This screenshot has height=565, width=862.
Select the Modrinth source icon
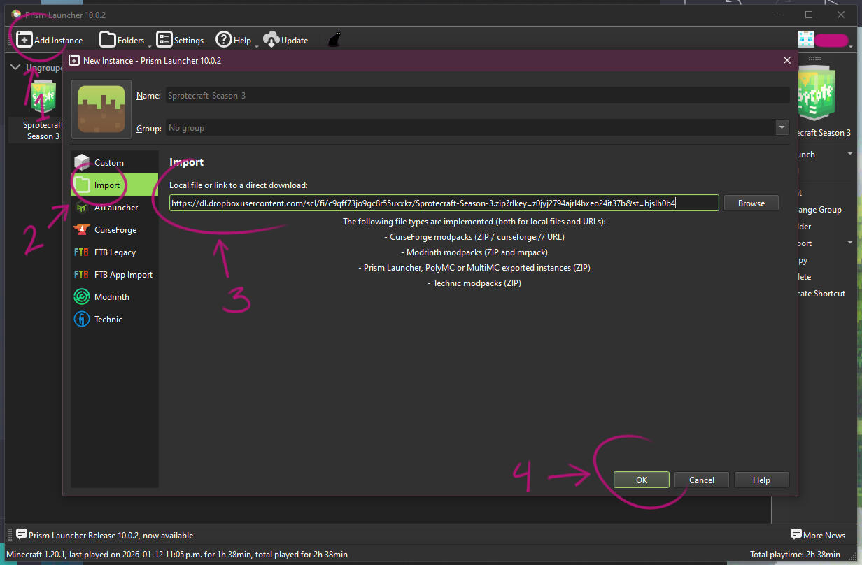tap(83, 297)
